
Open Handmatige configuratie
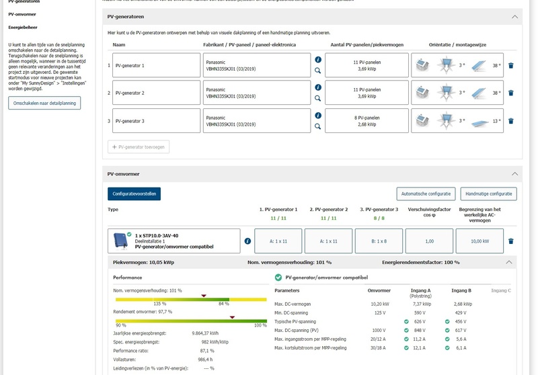pos(489,194)
